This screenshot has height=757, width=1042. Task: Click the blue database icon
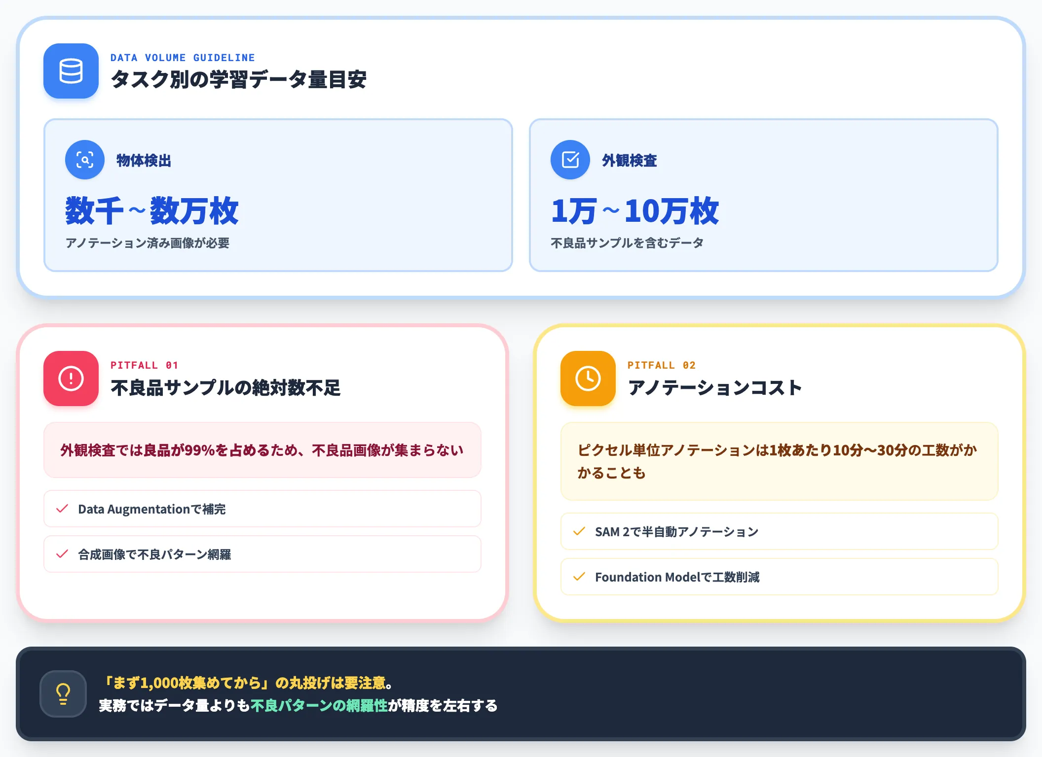[x=71, y=71]
